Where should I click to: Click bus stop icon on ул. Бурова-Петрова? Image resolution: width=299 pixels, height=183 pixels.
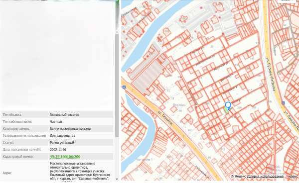(x=283, y=103)
